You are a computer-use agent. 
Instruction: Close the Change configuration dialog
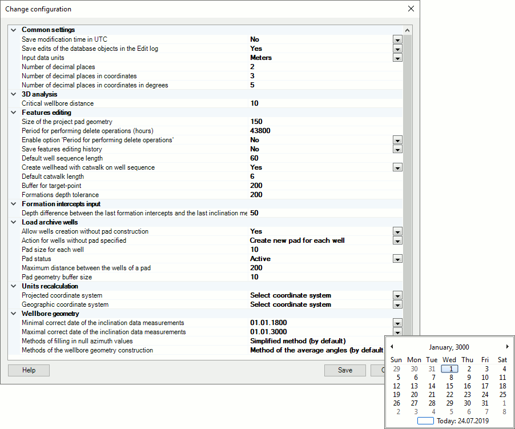pos(411,9)
